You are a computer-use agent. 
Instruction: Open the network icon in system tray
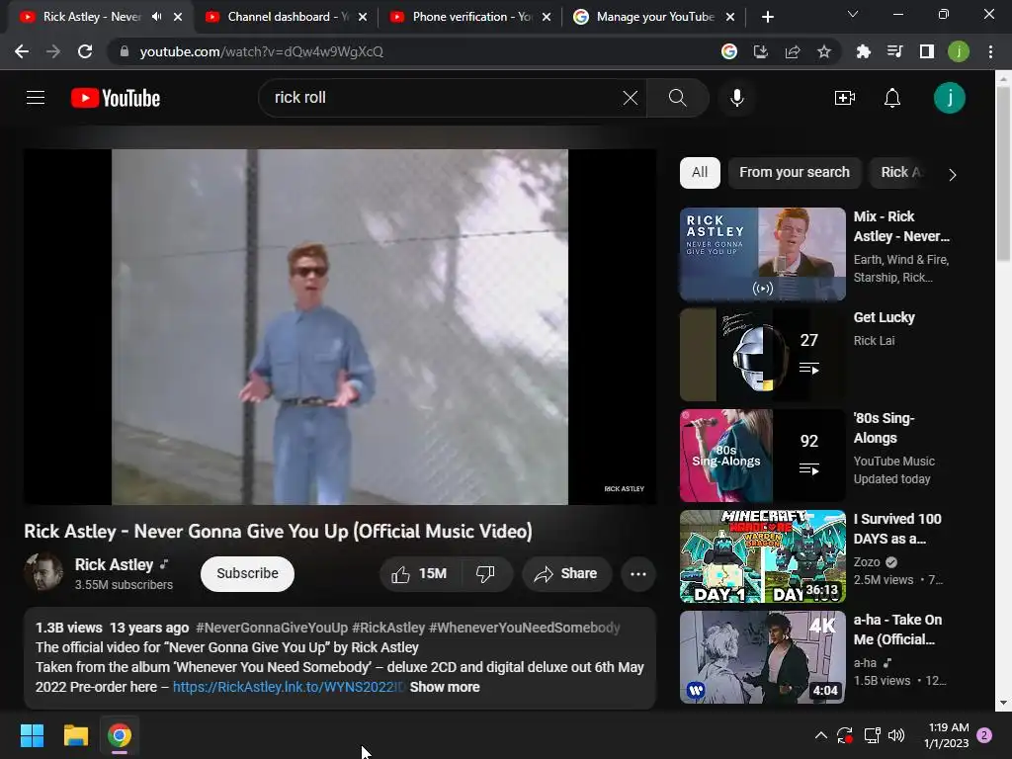coord(872,735)
